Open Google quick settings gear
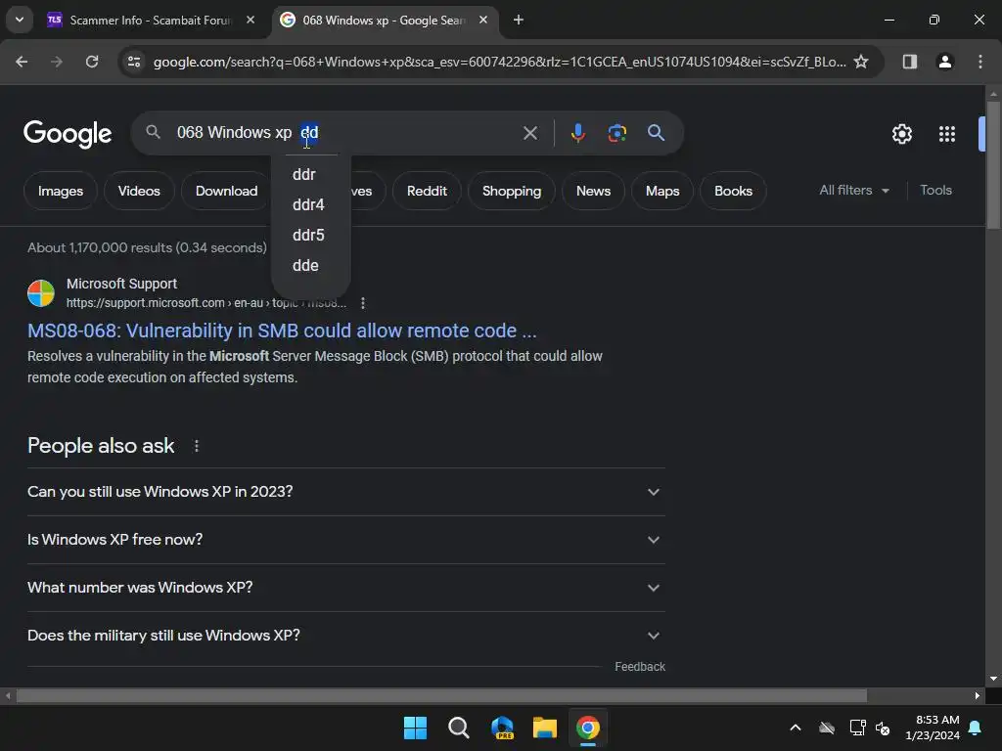Screen dimensions: 1002x751 901,134
